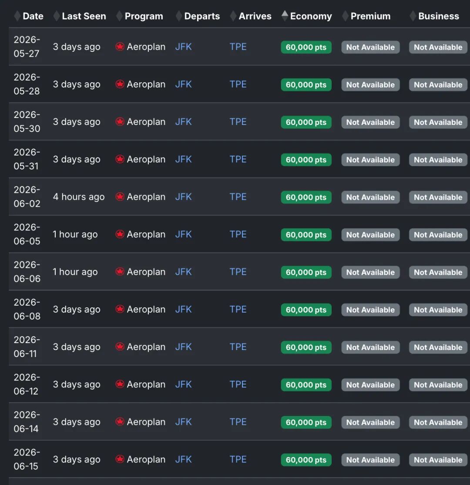Click the Economy column header text
This screenshot has height=485, width=470.
tap(311, 16)
